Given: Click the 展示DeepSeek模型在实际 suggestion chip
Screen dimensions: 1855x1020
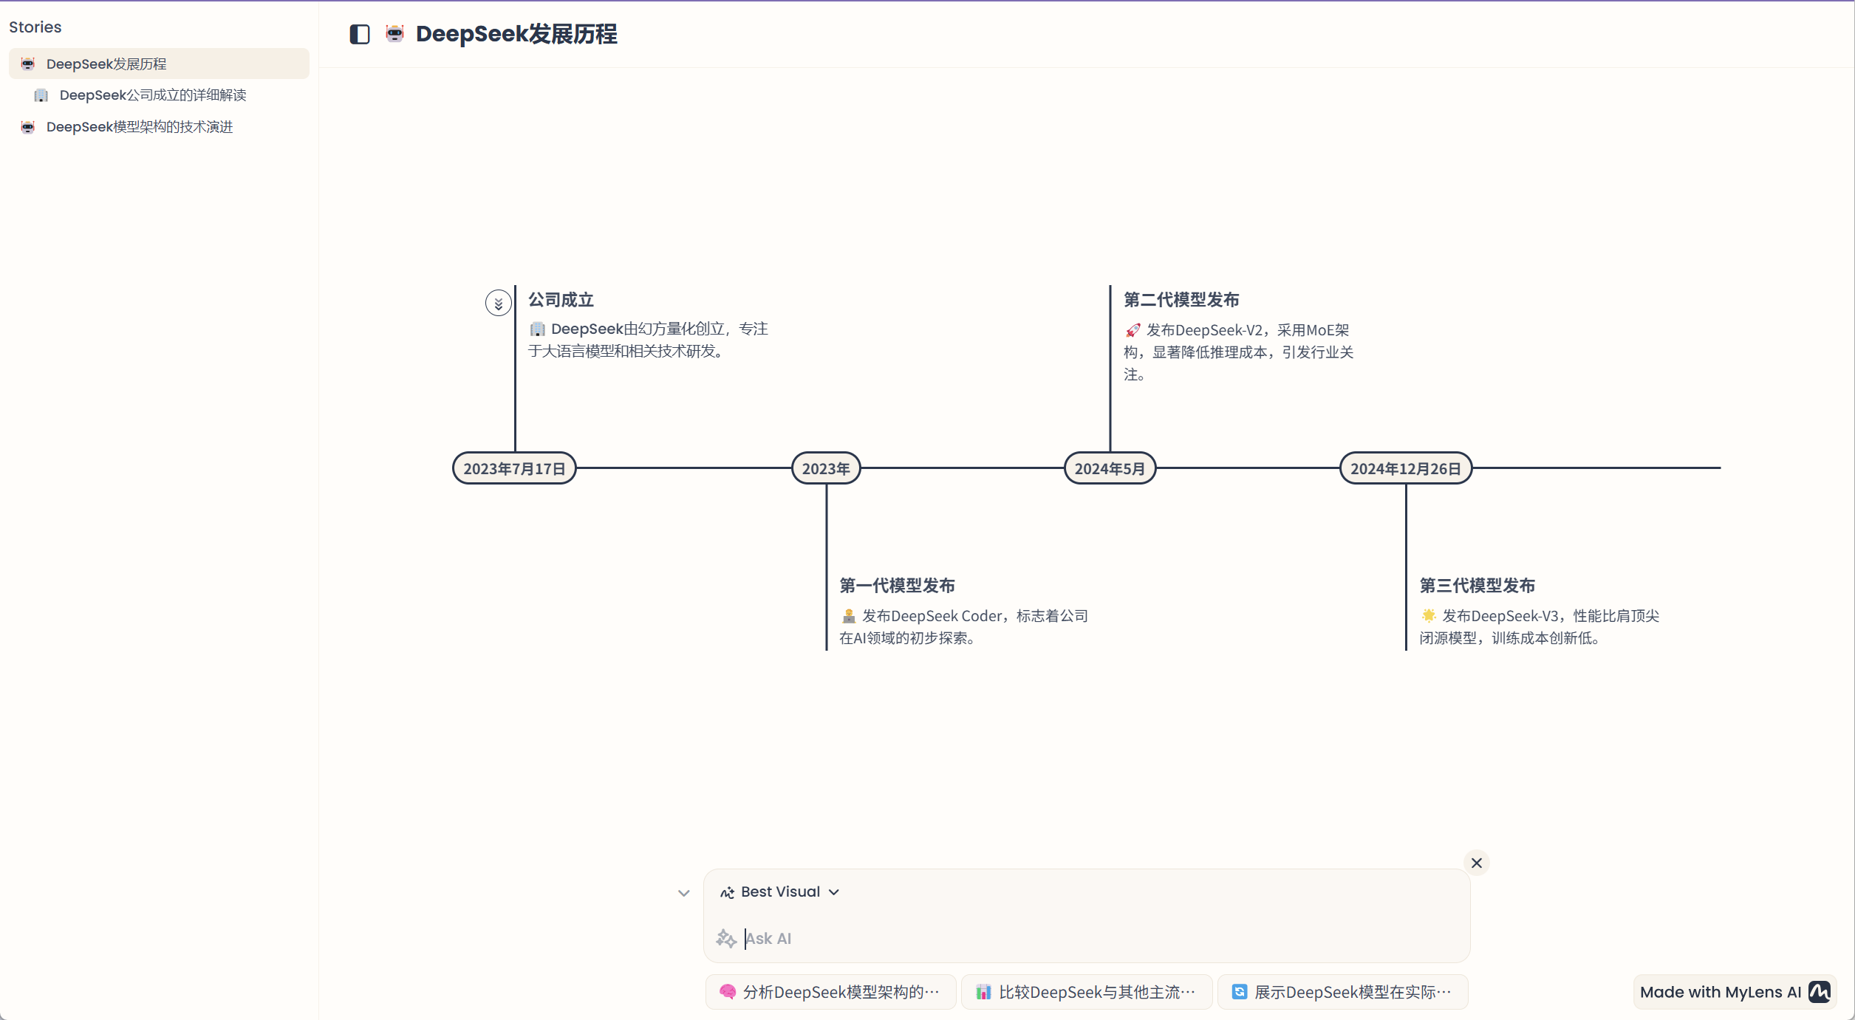Looking at the screenshot, I should coord(1342,992).
